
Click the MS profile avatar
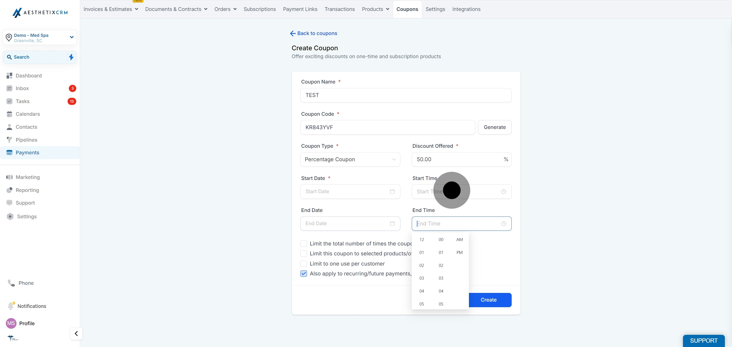click(x=11, y=323)
